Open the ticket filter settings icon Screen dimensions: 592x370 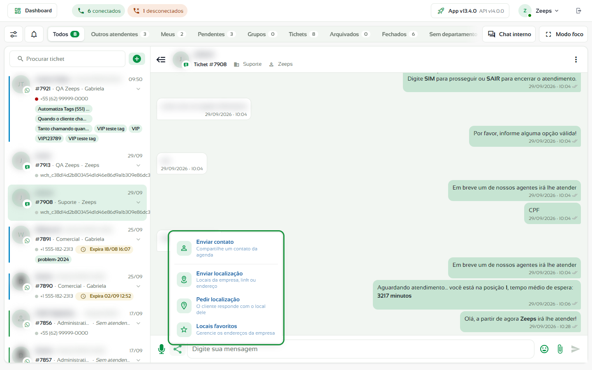(14, 34)
